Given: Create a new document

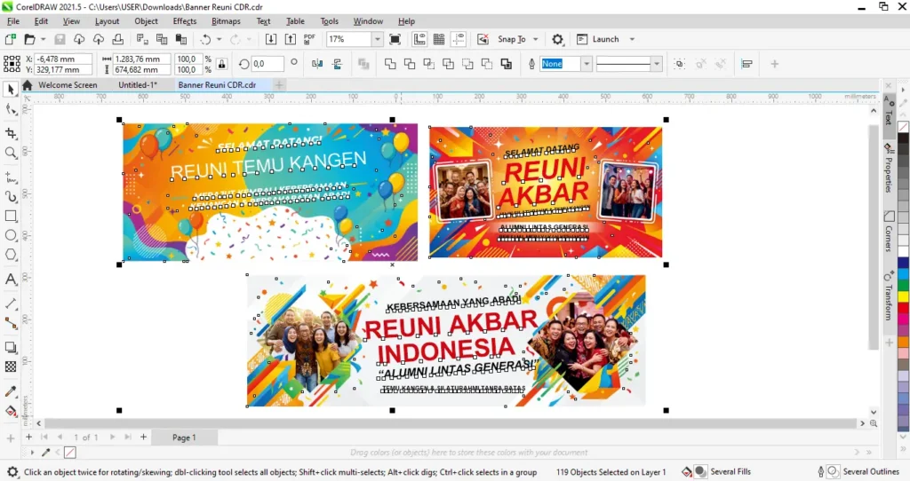Looking at the screenshot, I should (x=11, y=39).
